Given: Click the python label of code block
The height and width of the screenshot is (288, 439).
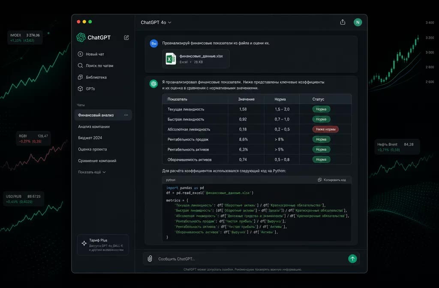Looking at the screenshot, I should (x=171, y=180).
